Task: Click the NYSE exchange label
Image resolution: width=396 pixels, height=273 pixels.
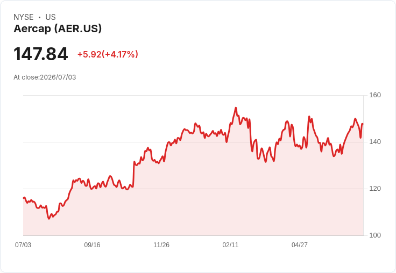Action: coord(24,17)
